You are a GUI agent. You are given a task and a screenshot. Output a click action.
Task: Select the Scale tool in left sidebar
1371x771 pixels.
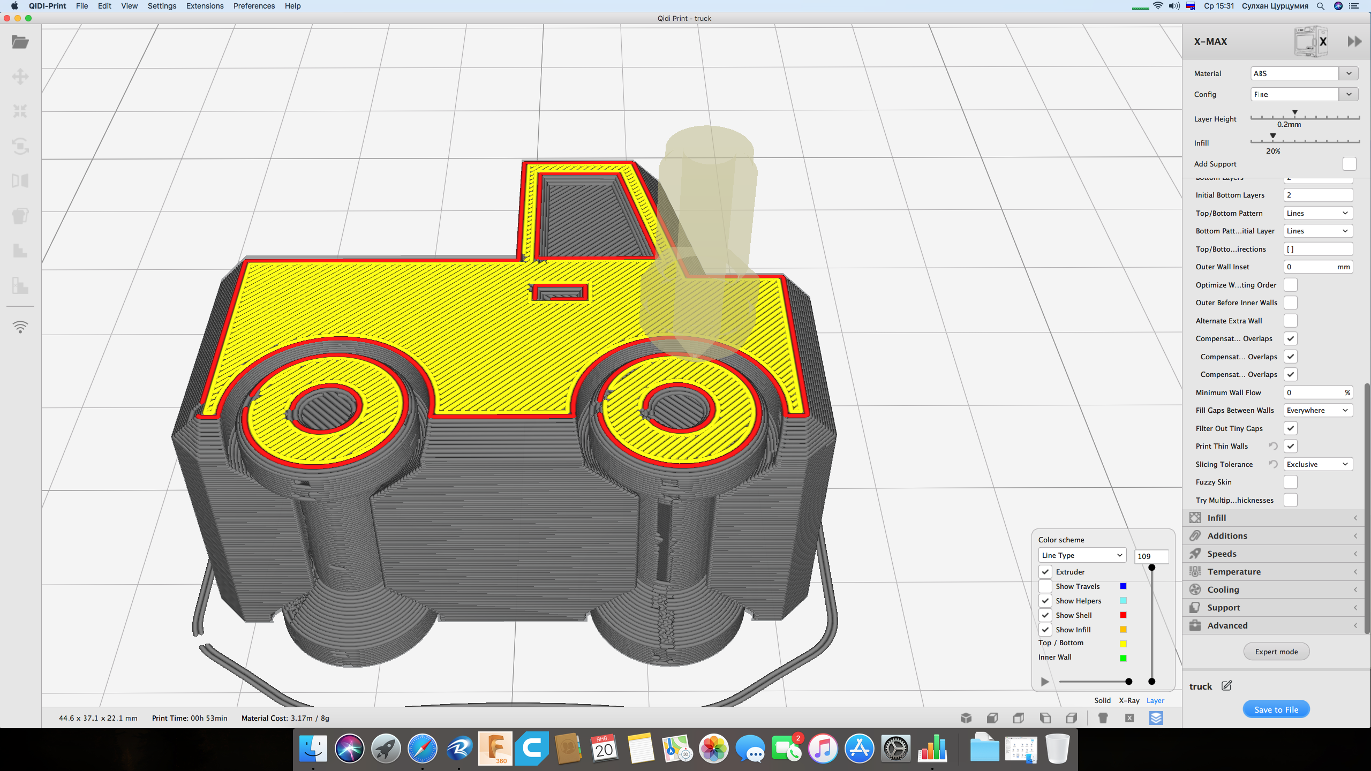(20, 111)
